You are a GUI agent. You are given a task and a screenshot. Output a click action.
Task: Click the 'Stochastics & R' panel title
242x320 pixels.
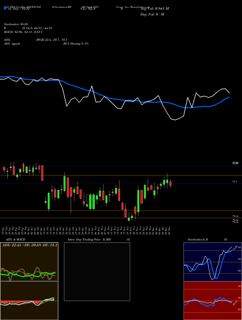(198, 240)
